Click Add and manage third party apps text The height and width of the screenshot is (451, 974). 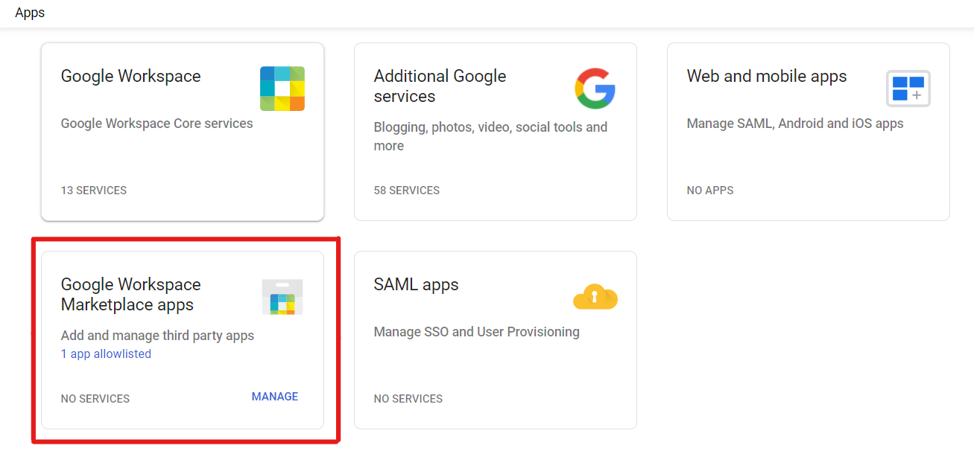tap(157, 336)
